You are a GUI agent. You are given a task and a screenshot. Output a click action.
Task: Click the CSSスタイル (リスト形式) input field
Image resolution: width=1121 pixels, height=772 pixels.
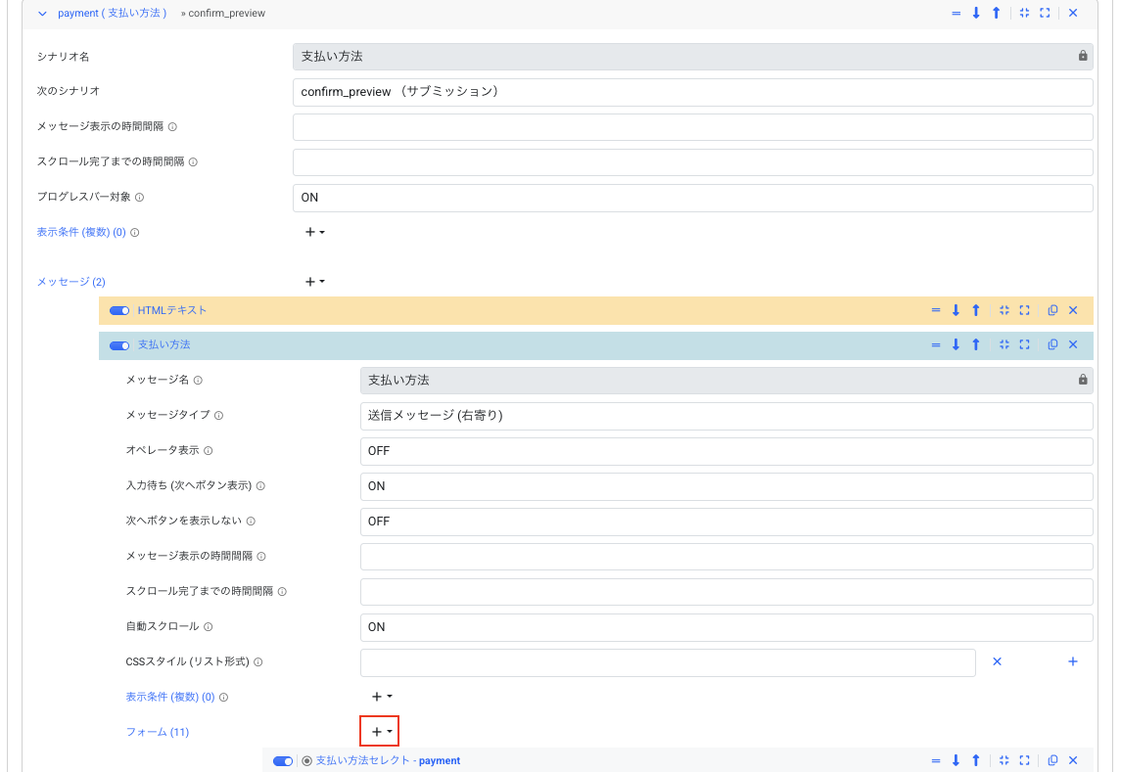pyautogui.click(x=668, y=662)
